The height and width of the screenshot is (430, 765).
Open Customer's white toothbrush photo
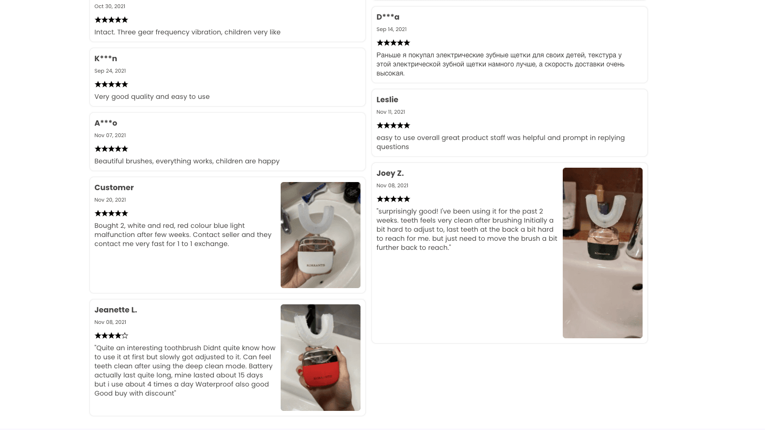[x=320, y=235]
